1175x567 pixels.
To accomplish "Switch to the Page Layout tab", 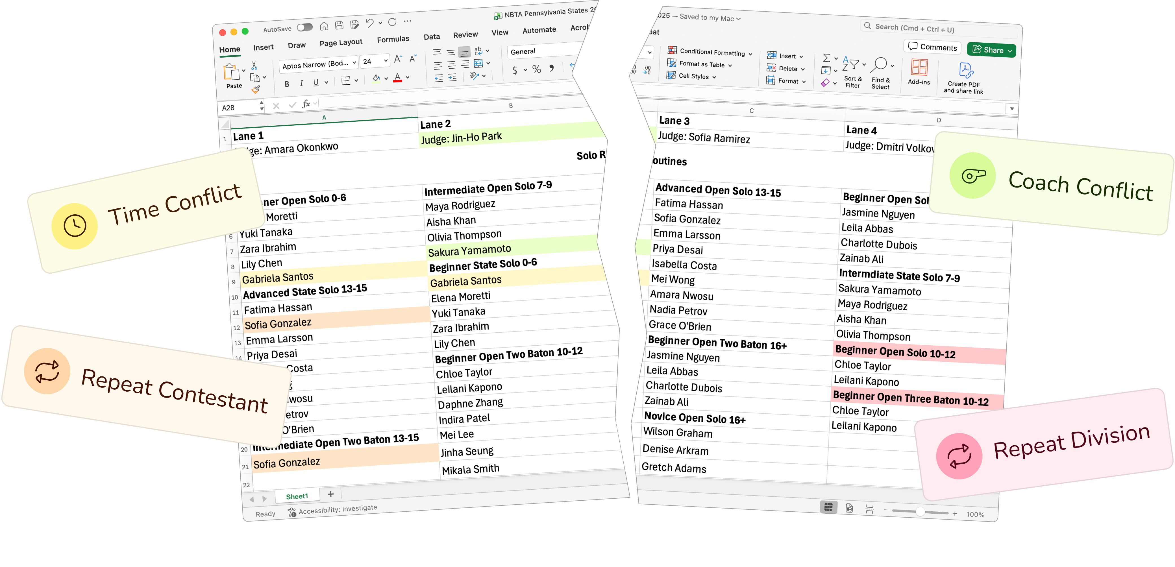I will (x=340, y=43).
